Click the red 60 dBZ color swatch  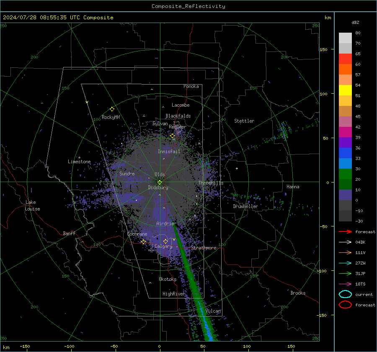pos(345,59)
